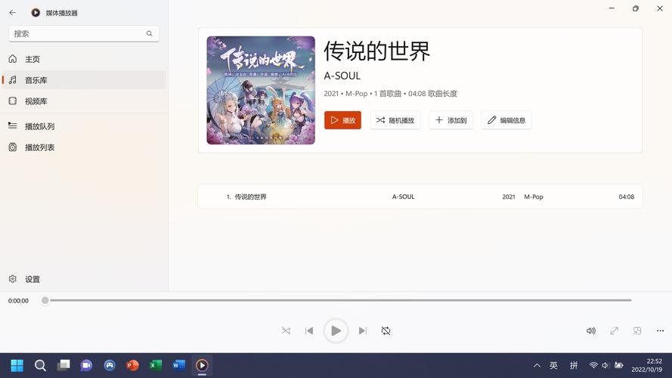Click the A-SOUL artist name under title
Viewport: 672px width, 378px height.
[x=342, y=76]
